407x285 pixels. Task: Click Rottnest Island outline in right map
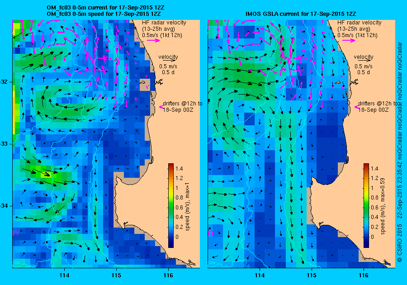pyautogui.click(x=338, y=82)
